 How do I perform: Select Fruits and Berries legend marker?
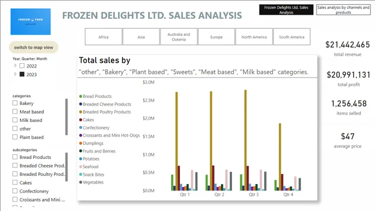point(81,151)
